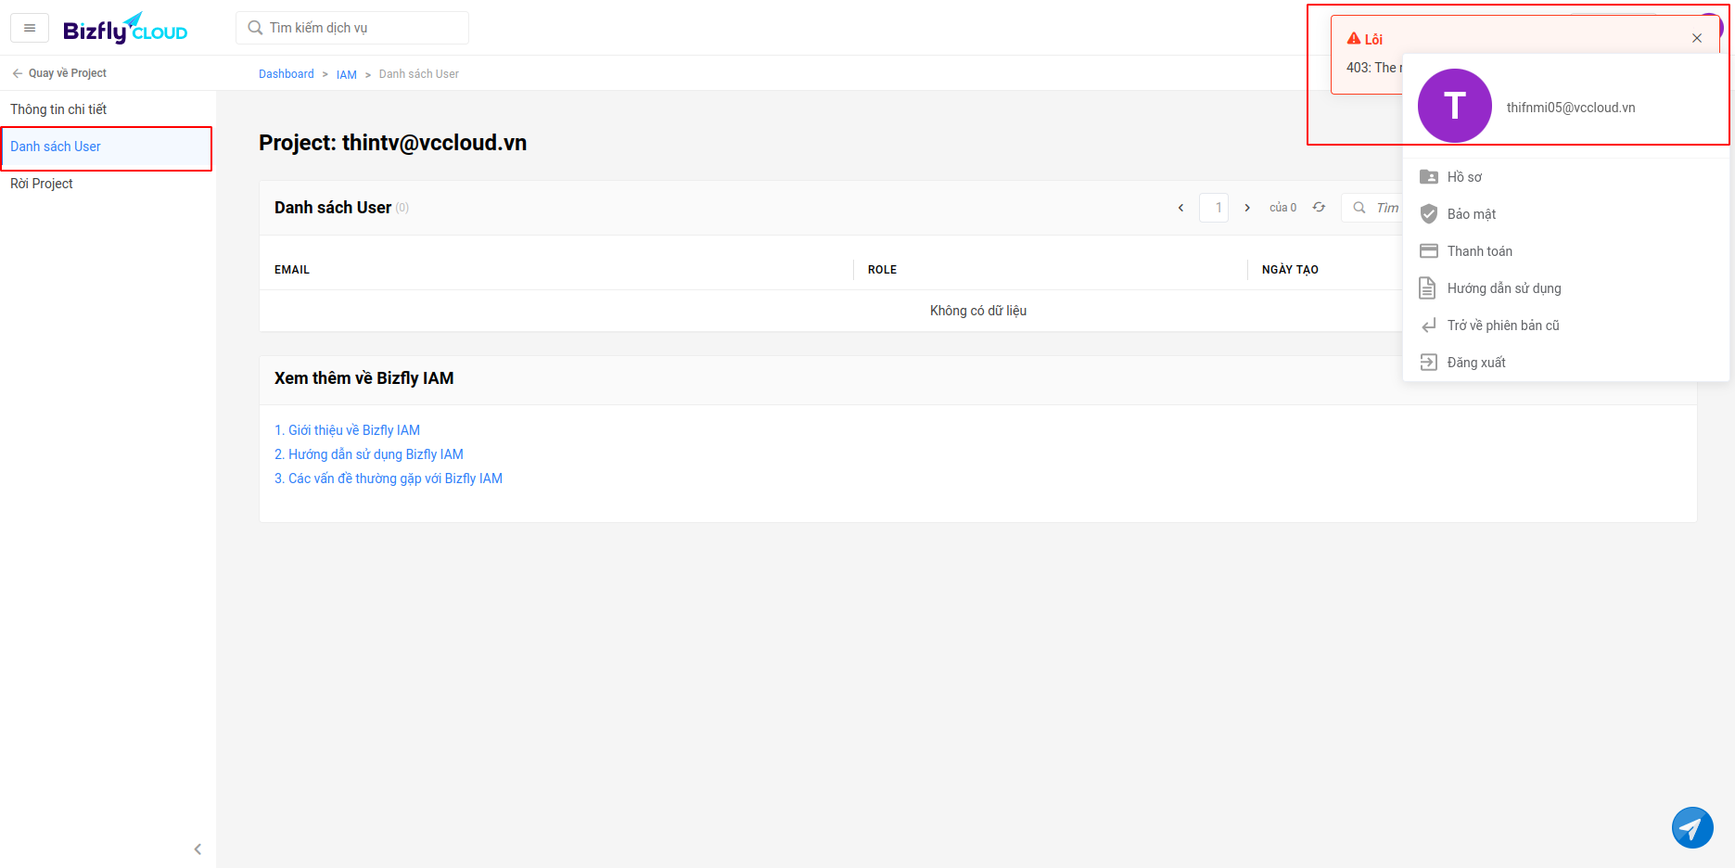Click the Telegram chat floating icon

point(1691,827)
